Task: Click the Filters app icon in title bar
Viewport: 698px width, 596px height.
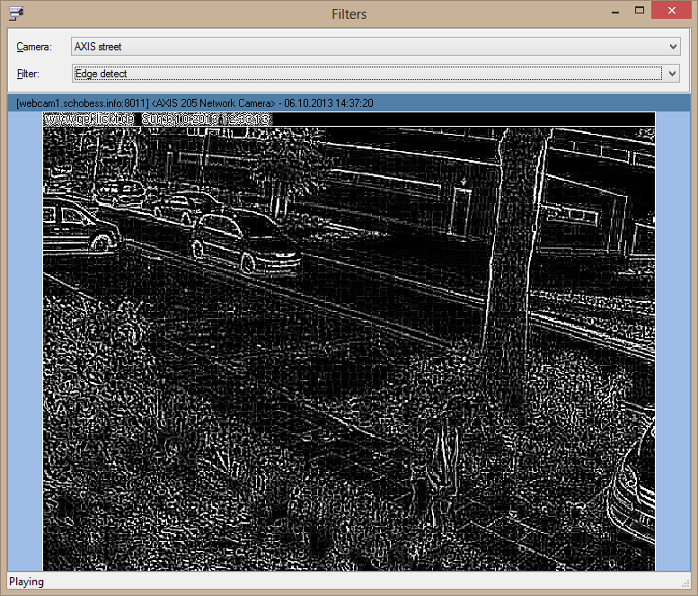Action: pyautogui.click(x=16, y=13)
